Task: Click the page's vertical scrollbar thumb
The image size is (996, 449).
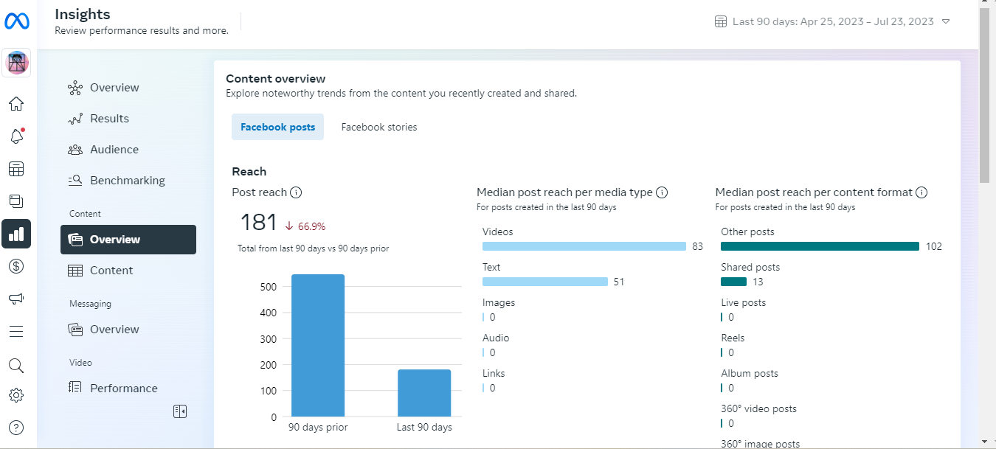Action: [x=984, y=96]
